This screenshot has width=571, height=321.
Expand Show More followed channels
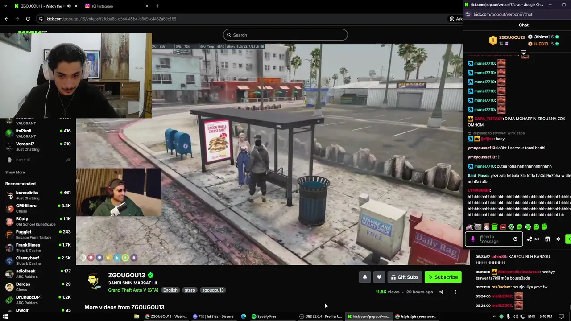15,173
